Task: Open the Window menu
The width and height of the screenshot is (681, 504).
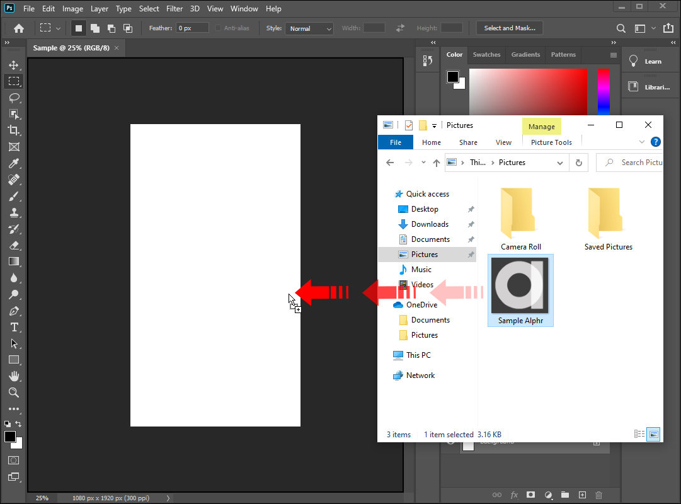Action: pos(244,9)
